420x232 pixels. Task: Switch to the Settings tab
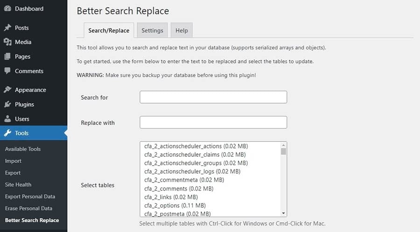pos(152,30)
